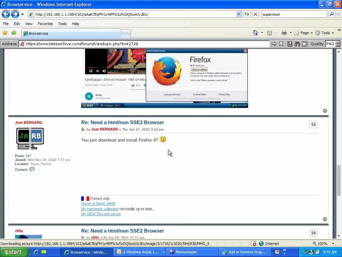Go back with the Back arrow button
This screenshot has width=342, height=257.
[x=6, y=14]
